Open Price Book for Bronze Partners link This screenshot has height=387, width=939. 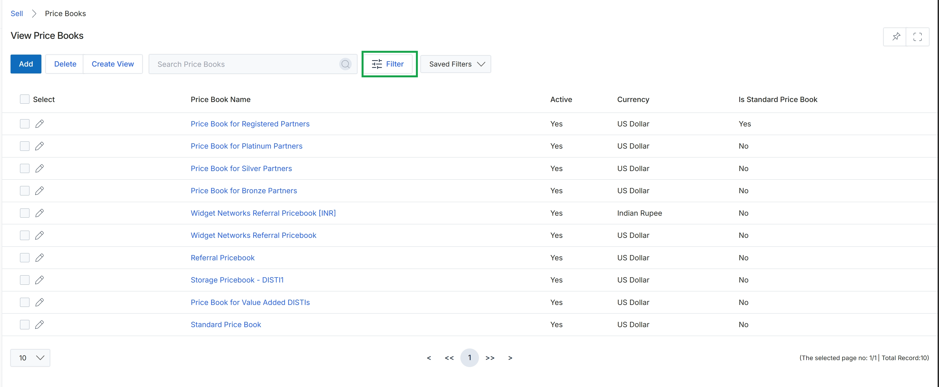[x=244, y=191]
